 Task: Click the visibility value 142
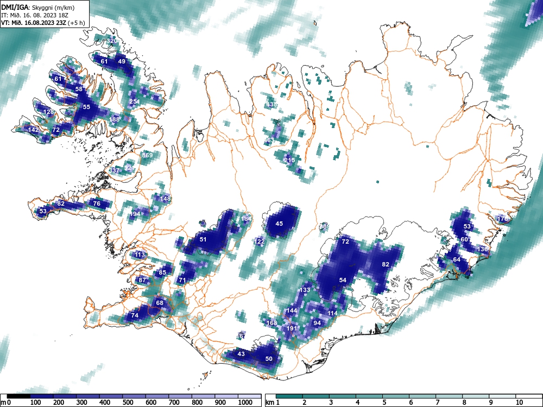tap(34, 130)
